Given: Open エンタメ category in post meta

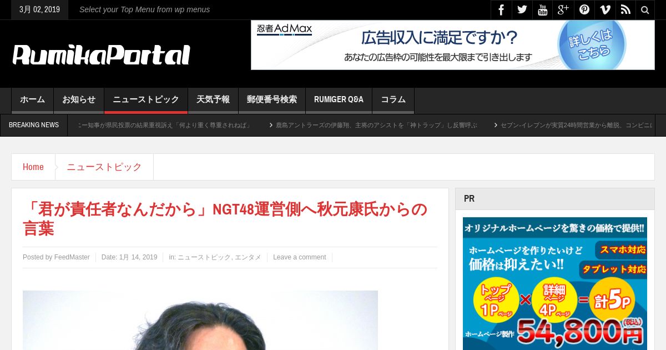Looking at the screenshot, I should (x=248, y=257).
